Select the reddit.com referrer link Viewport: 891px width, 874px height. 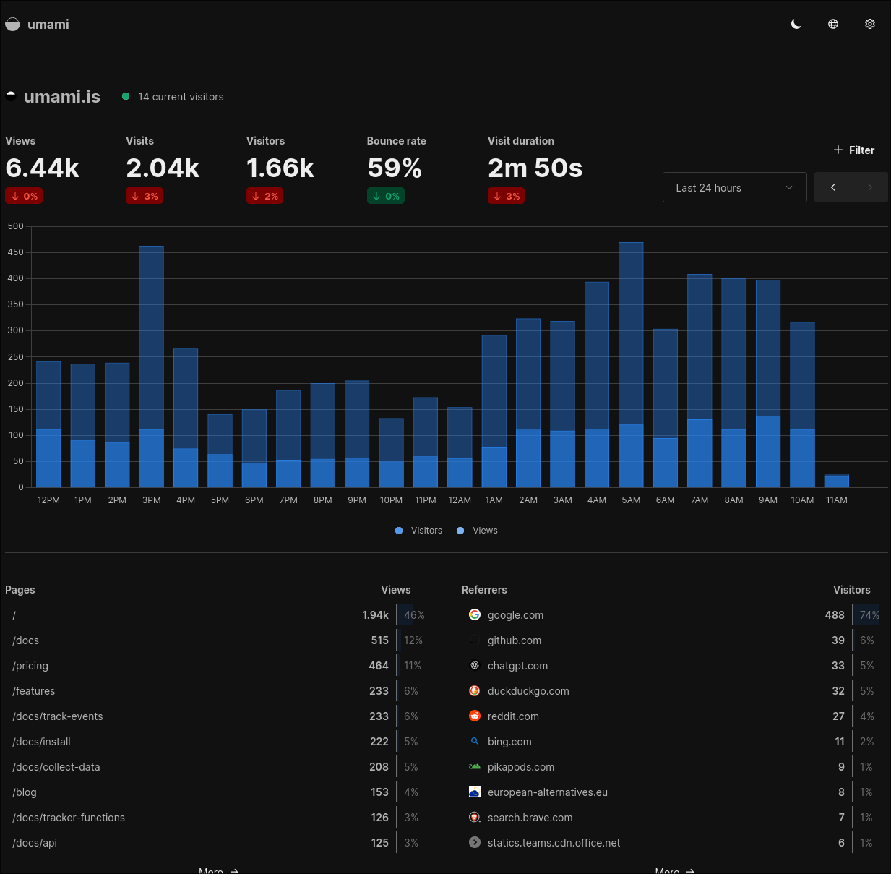pyautogui.click(x=513, y=716)
